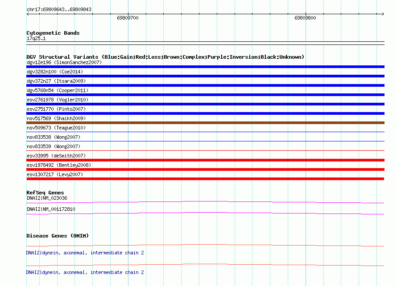
Task: Click the thin red line under nsv833539
Action: pos(205,150)
